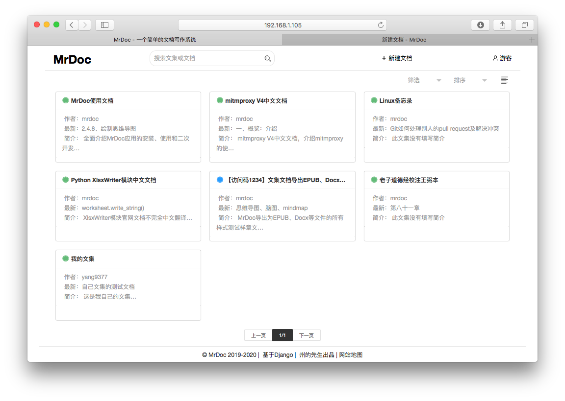Open latest doc Git如何处理别人的pull request及解决冲突
The image size is (565, 401).
[445, 128]
